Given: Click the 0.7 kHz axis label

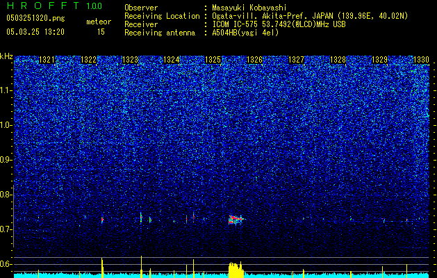Looking at the screenshot, I should click(6, 229).
